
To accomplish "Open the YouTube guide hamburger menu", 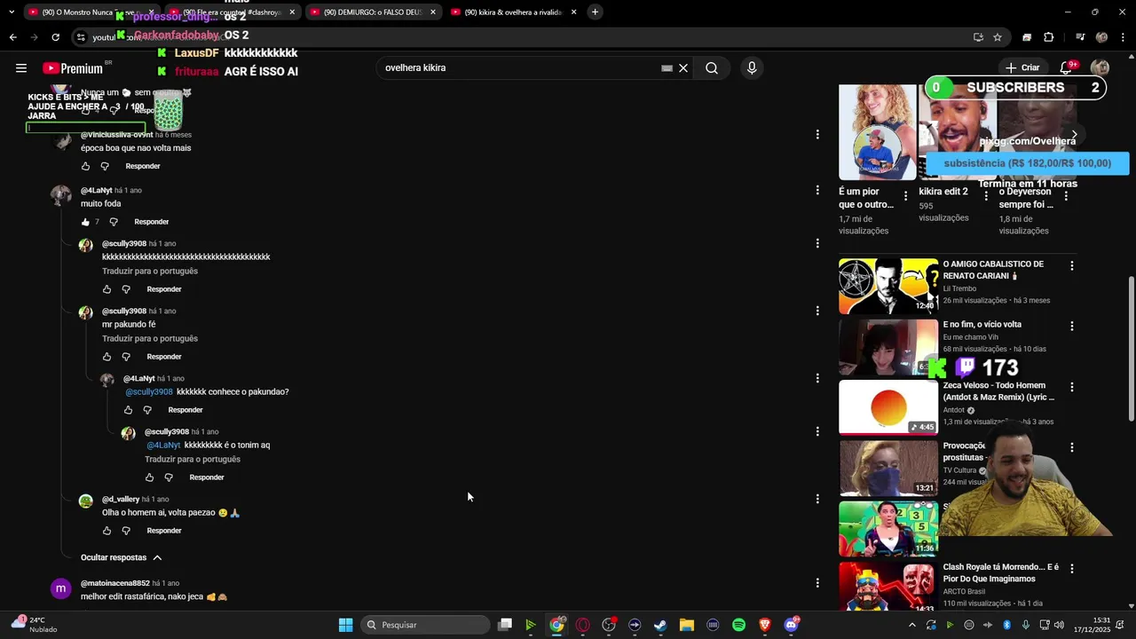I will tap(21, 68).
